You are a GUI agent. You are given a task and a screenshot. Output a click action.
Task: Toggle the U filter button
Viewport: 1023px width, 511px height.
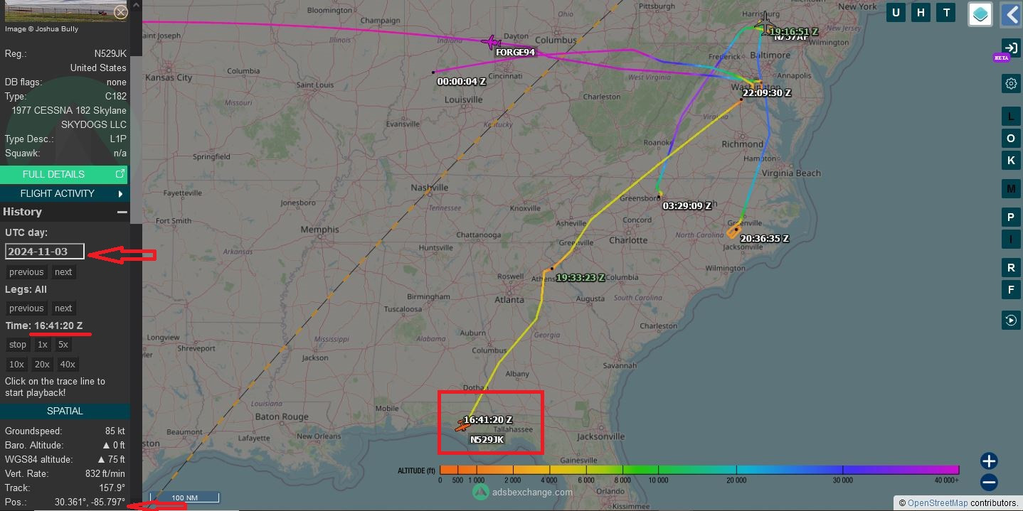pyautogui.click(x=896, y=12)
